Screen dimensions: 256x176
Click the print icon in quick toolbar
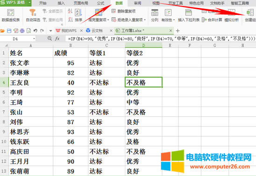(x=22, y=30)
